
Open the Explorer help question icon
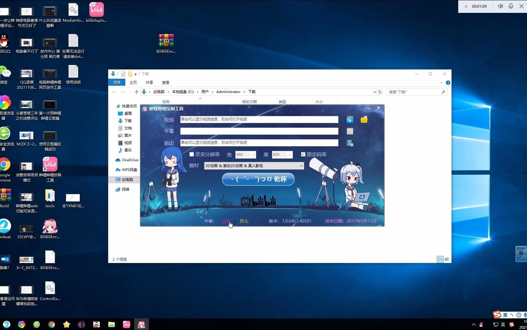(448, 83)
